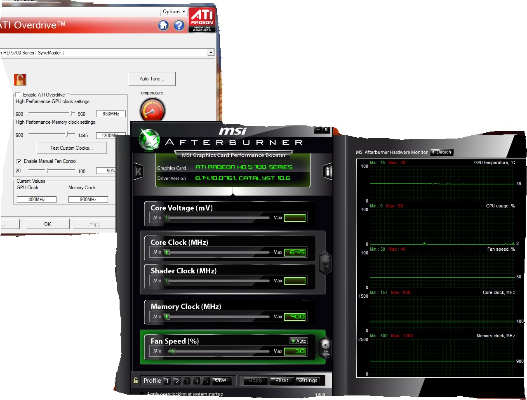The image size is (527, 400).
Task: Click the Afterburner green star logo
Action: click(x=149, y=140)
